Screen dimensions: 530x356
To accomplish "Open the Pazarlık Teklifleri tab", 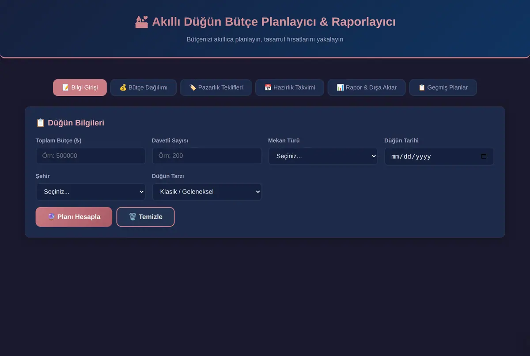I will click(x=216, y=87).
